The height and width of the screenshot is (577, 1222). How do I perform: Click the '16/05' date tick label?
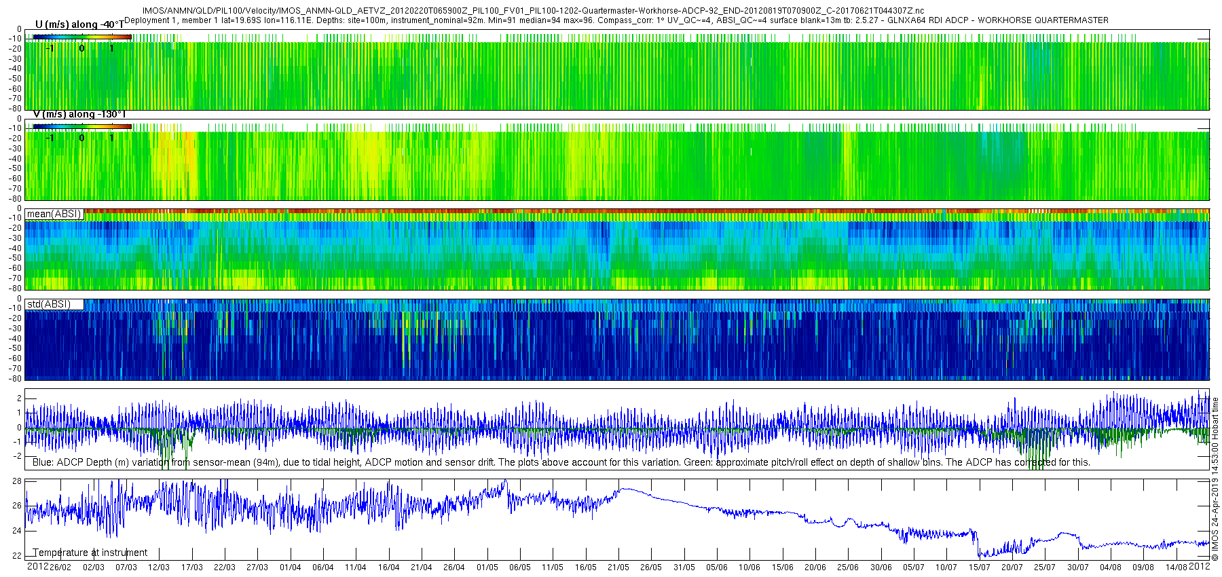click(x=586, y=567)
